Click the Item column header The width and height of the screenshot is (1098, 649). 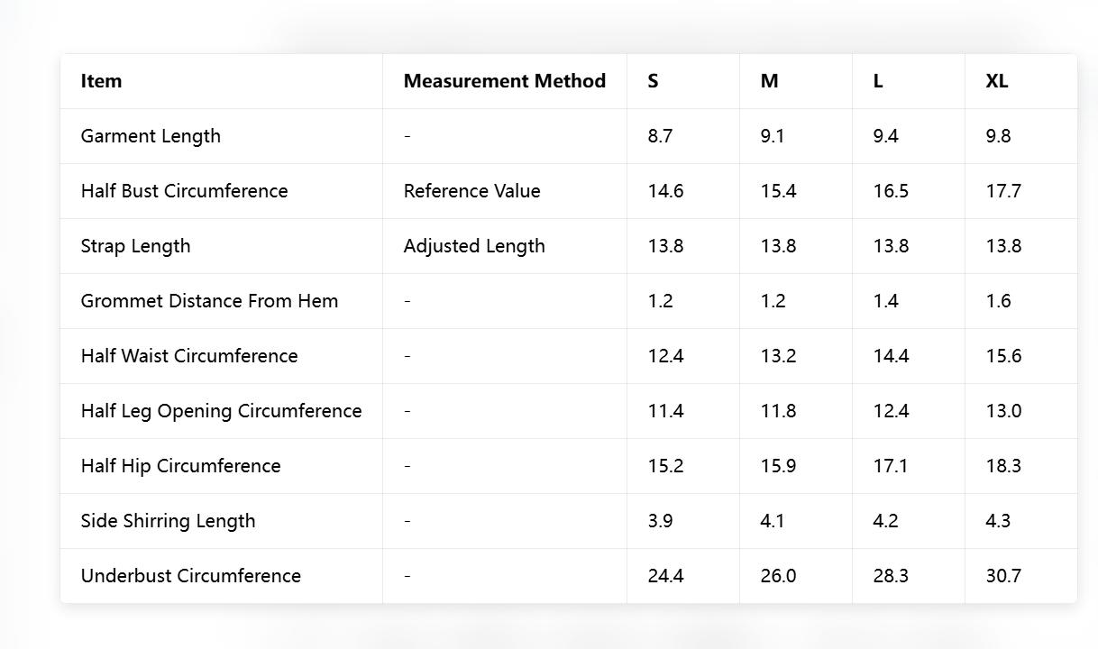[101, 81]
